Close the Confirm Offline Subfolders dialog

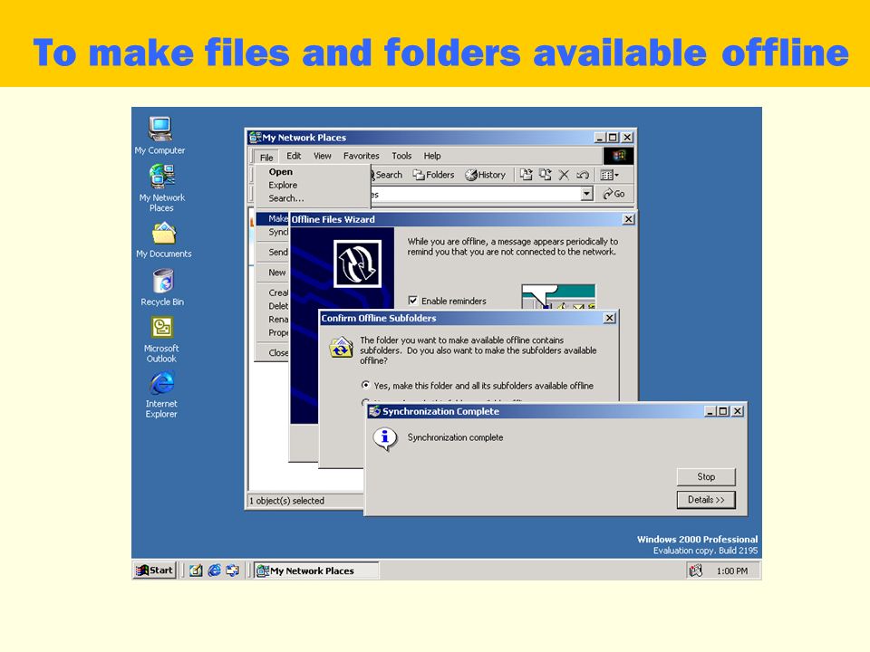pyautogui.click(x=609, y=318)
